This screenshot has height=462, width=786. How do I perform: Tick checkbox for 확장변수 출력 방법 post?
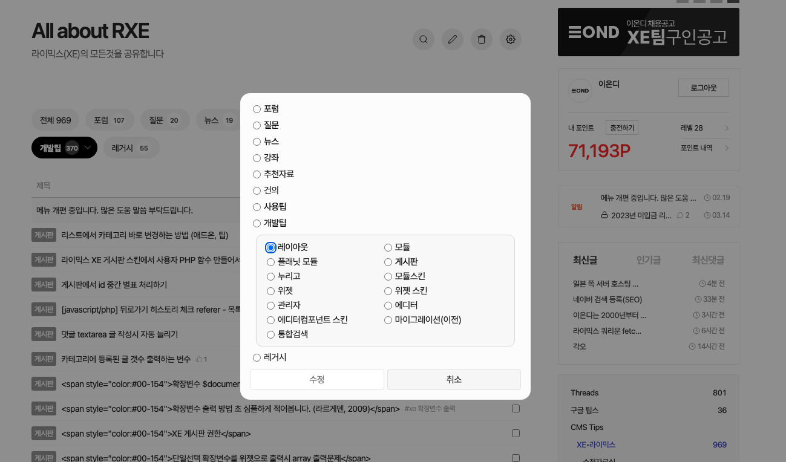pos(516,409)
